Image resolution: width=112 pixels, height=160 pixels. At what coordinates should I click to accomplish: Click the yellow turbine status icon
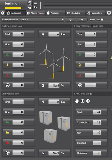(7, 65)
